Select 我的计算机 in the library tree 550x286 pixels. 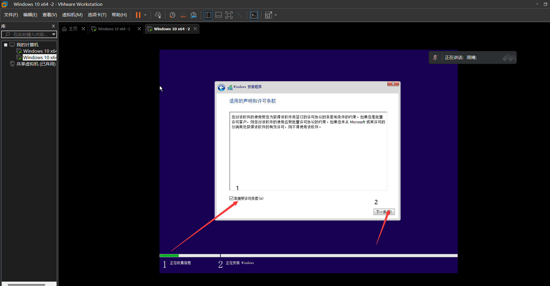pos(27,45)
